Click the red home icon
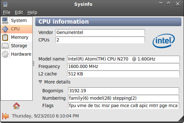This screenshot has height=123, width=184. [x=16, y=106]
